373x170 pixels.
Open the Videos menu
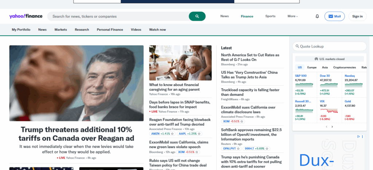[136, 30]
